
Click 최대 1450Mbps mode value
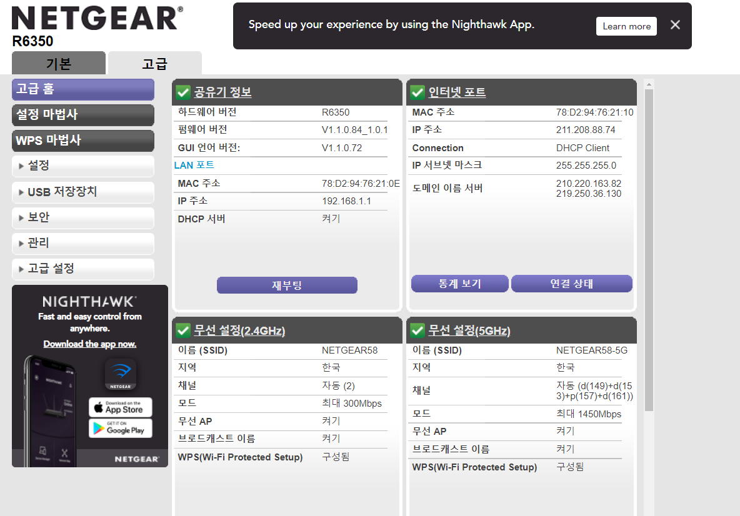[589, 414]
